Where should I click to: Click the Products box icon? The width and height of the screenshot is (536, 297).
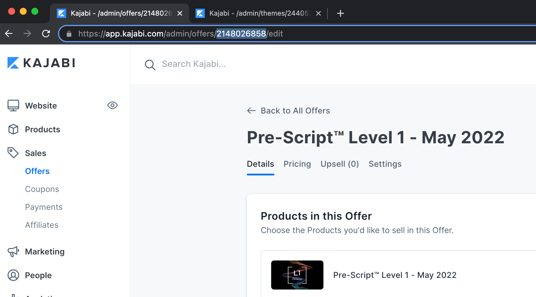click(x=13, y=129)
